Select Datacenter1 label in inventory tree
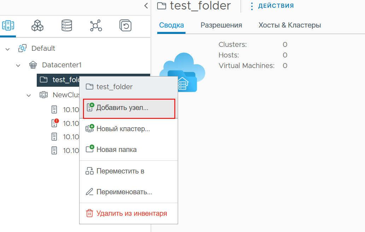This screenshot has width=365, height=232. (x=62, y=65)
